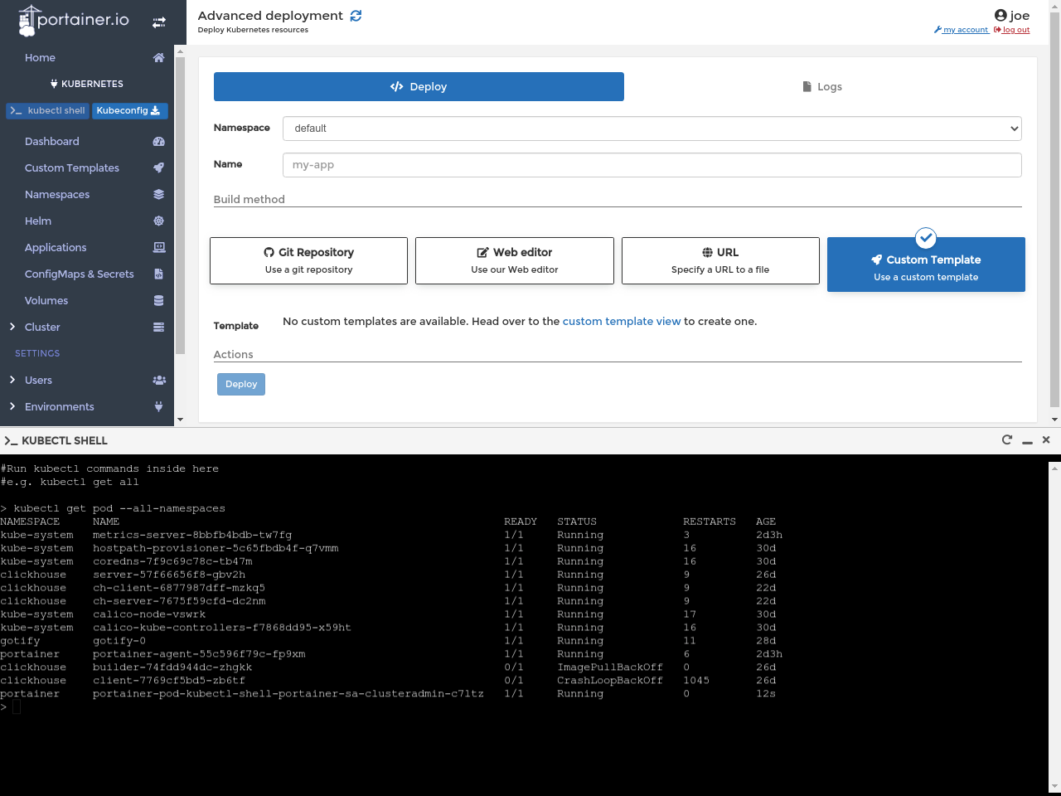This screenshot has height=796, width=1061.
Task: Click the terminal command prompt cursor
Action: [x=16, y=707]
